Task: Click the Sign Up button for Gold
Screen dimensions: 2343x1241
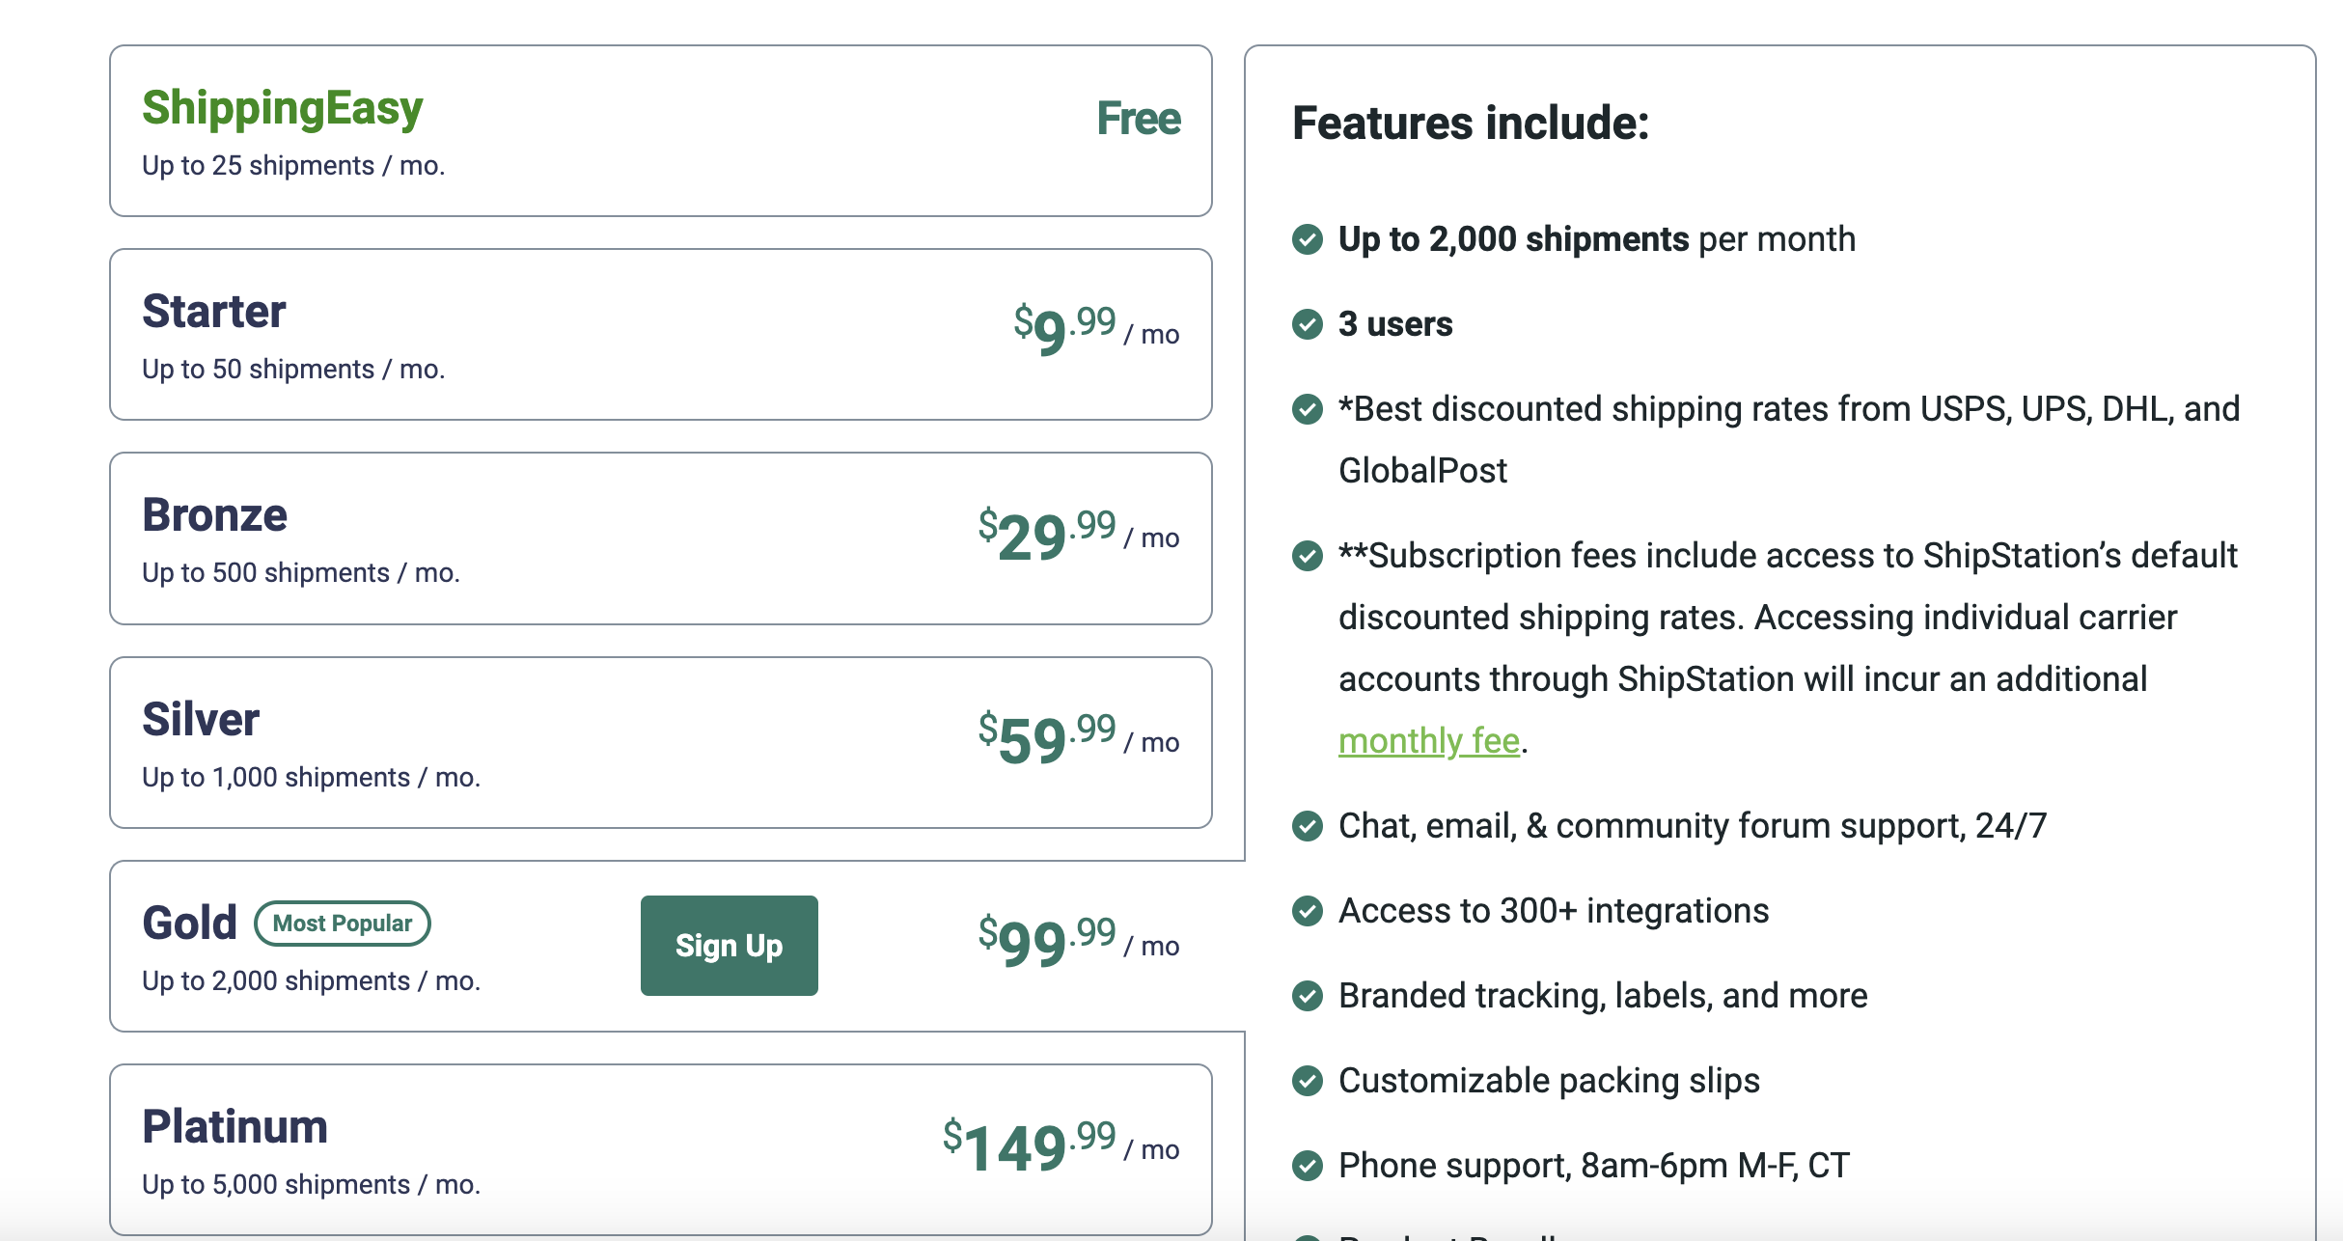Action: (x=729, y=946)
